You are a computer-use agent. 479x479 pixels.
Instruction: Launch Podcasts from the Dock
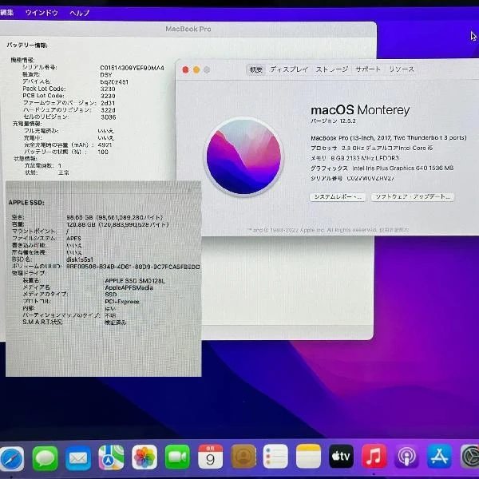tap(406, 456)
